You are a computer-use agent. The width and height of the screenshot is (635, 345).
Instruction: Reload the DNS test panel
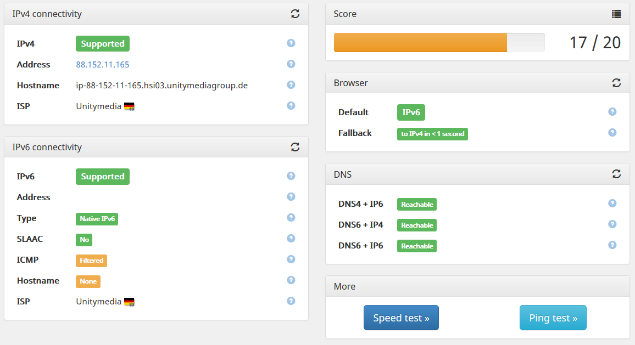tap(616, 174)
